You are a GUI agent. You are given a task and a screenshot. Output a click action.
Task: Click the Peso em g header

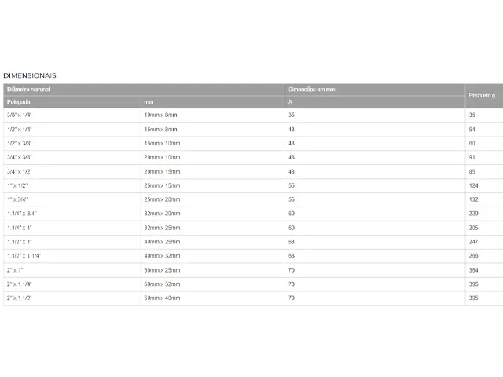(484, 96)
